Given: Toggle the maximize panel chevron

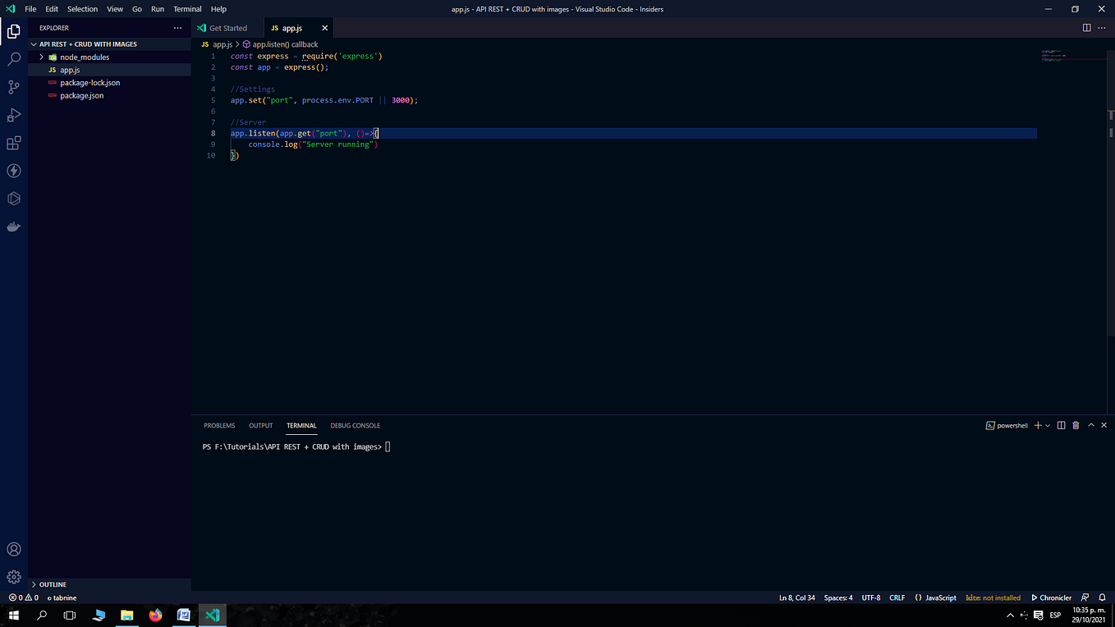Looking at the screenshot, I should coord(1090,425).
